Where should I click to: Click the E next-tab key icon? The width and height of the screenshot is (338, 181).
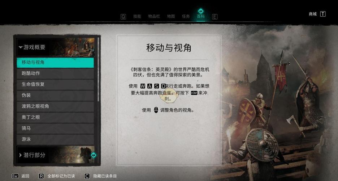pyautogui.click(x=215, y=17)
